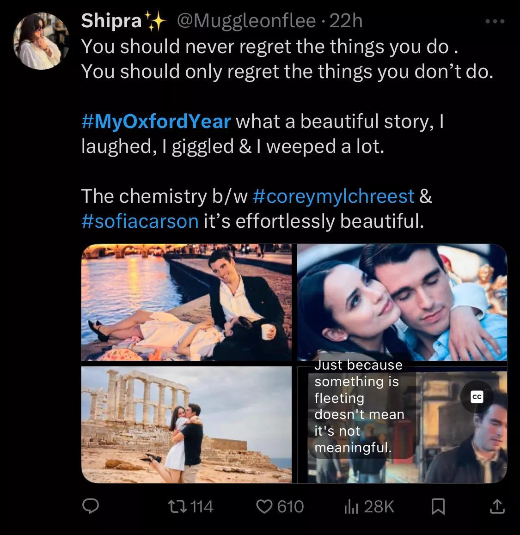Open the three-dot more options menu
The height and width of the screenshot is (535, 520).
click(495, 22)
